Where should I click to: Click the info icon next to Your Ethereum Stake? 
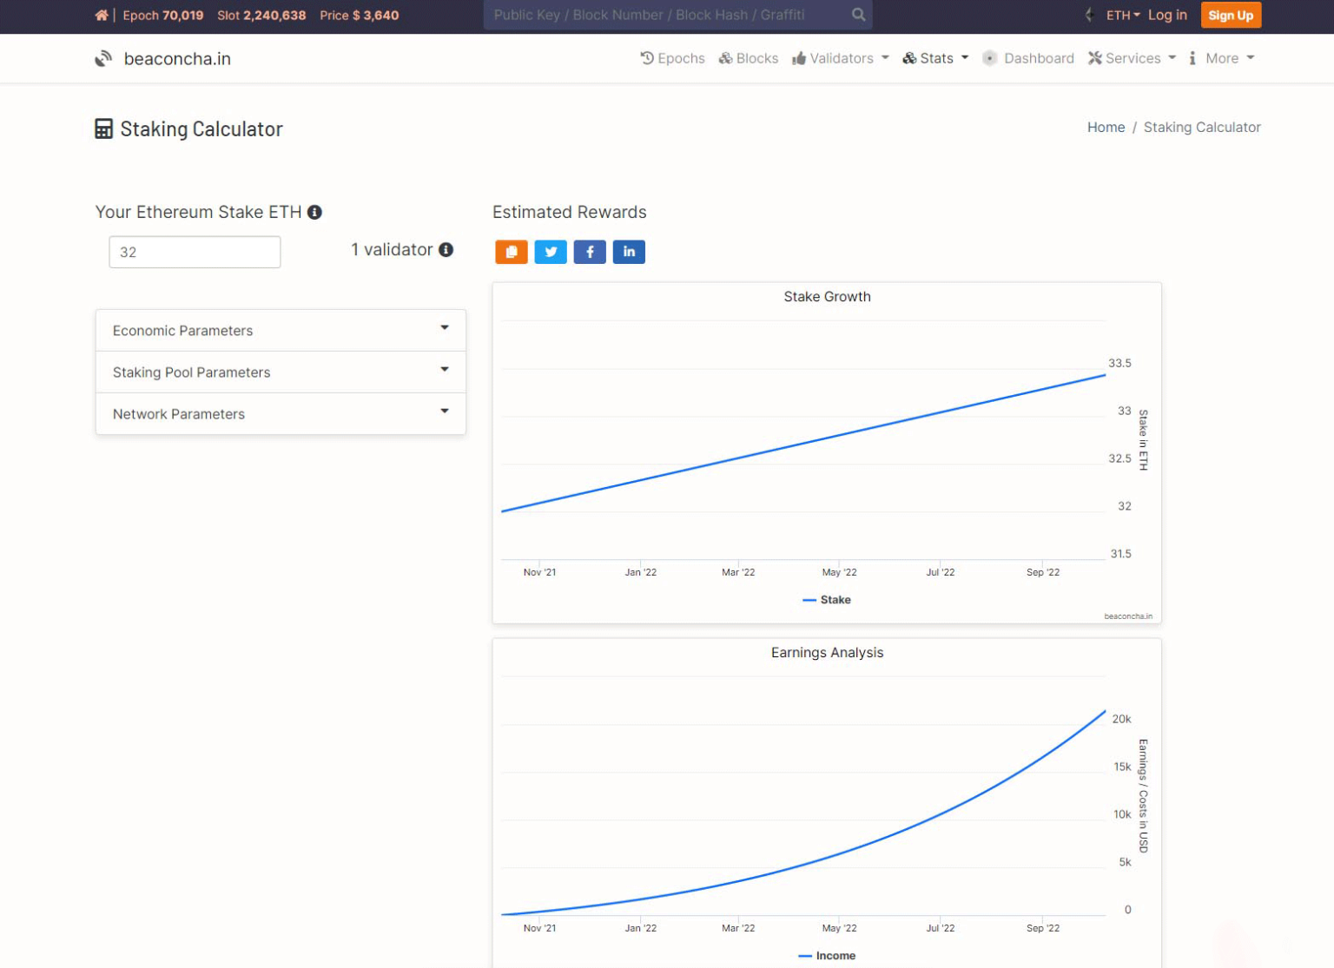[x=314, y=212]
